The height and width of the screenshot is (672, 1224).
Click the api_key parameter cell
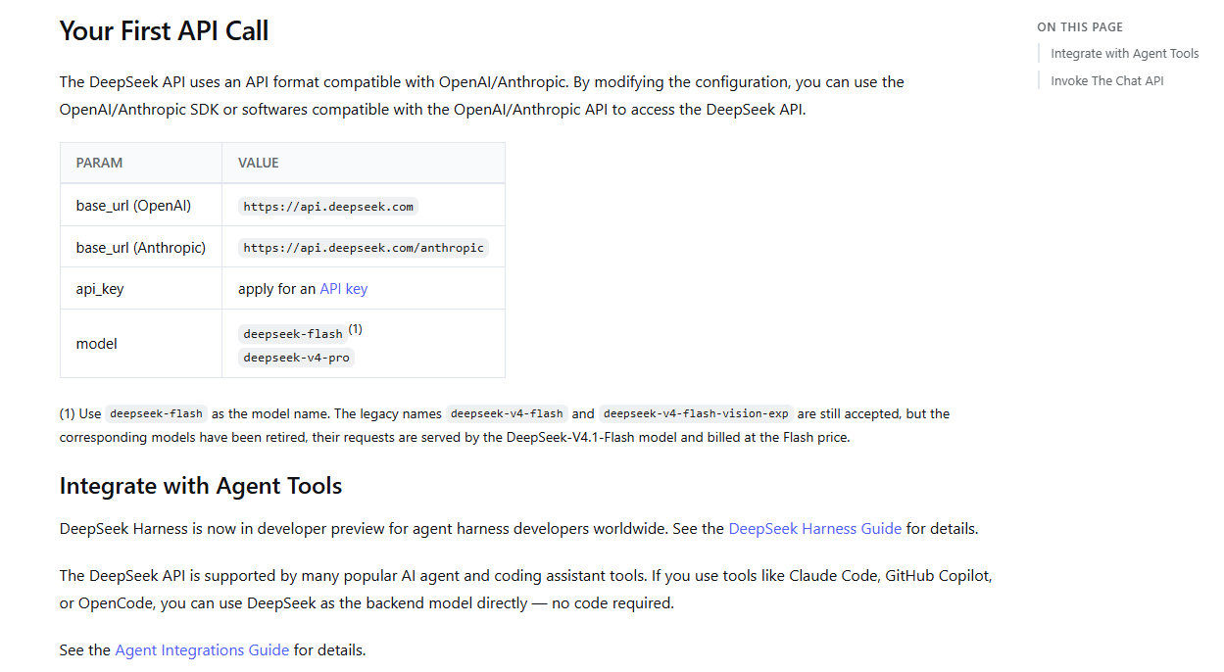coord(141,289)
